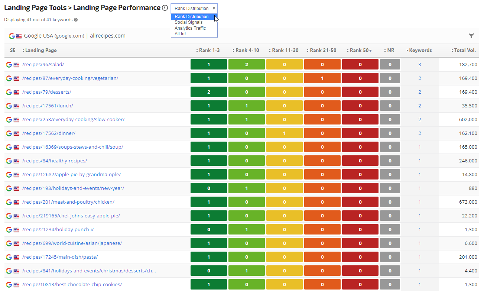Click the US flag in the lunch row
This screenshot has width=484, height=291.
(16, 106)
